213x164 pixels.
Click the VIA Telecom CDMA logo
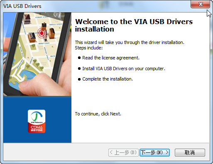(x=37, y=121)
